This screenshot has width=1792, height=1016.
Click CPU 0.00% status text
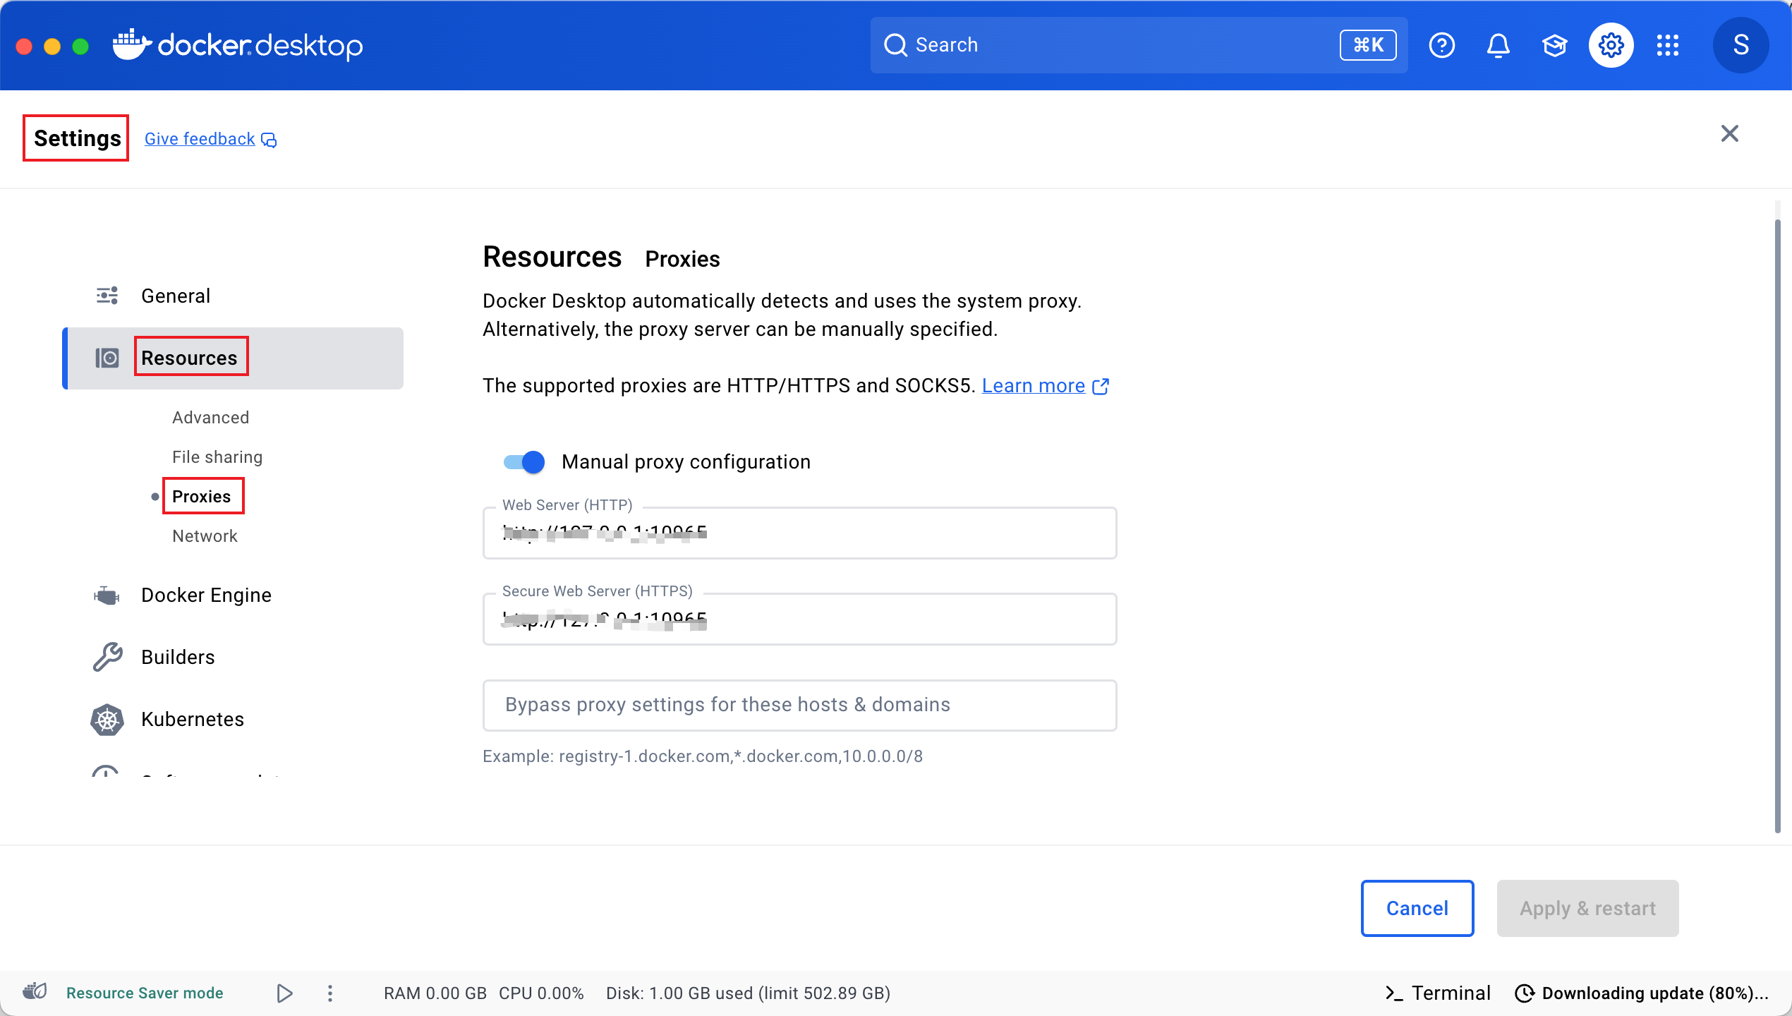tap(541, 993)
